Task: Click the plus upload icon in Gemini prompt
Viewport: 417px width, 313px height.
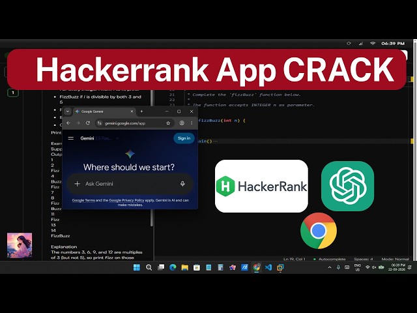Action: (x=78, y=184)
